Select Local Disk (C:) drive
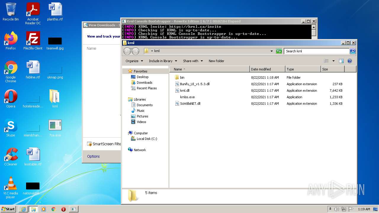Image resolution: width=379 pixels, height=213 pixels. tap(147, 139)
